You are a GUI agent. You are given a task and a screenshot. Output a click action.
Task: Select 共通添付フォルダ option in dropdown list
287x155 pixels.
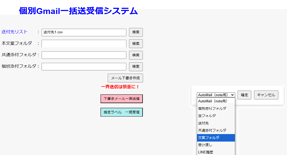[216, 130]
